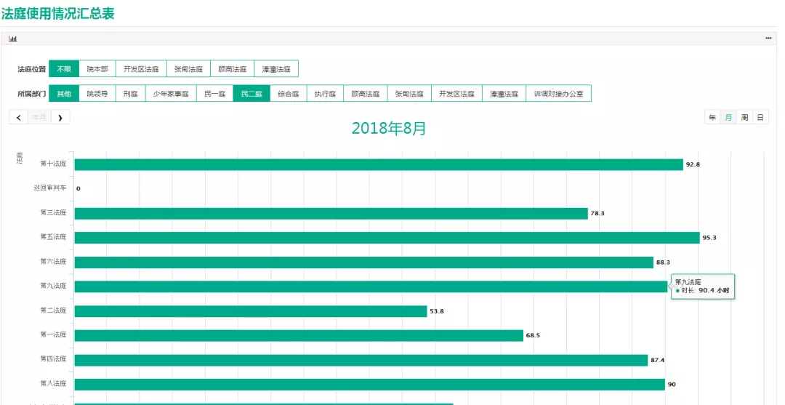Image resolution: width=785 pixels, height=405 pixels.
Task: Click the 第十法庭 axis label
Action: point(54,164)
